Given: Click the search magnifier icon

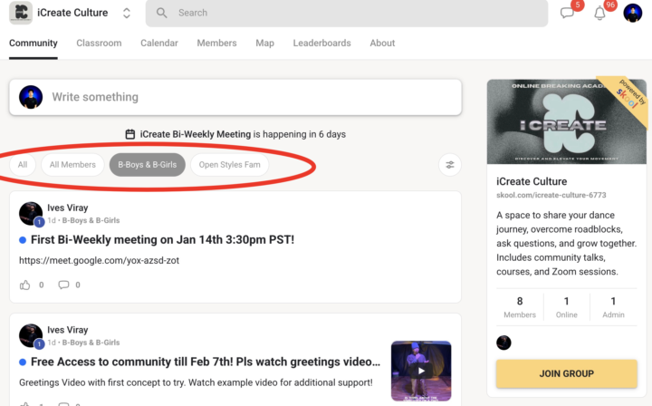Looking at the screenshot, I should pos(162,13).
